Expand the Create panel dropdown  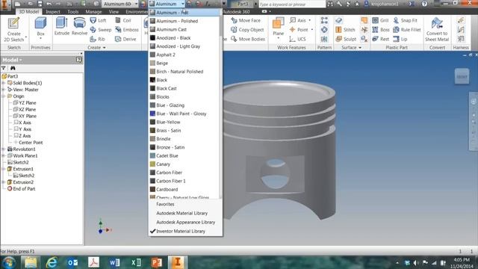pos(96,48)
